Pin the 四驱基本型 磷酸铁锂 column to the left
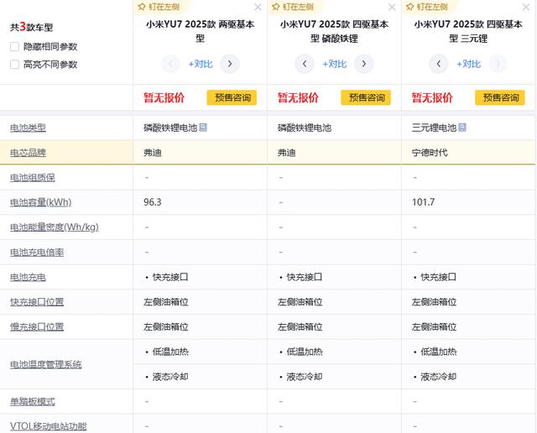537x433 pixels. 293,7
